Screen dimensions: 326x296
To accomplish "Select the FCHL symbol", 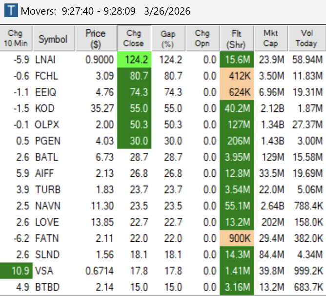I will point(46,76).
